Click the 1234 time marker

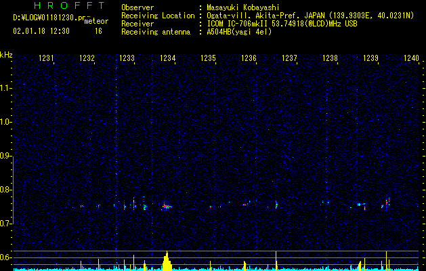(x=168, y=58)
